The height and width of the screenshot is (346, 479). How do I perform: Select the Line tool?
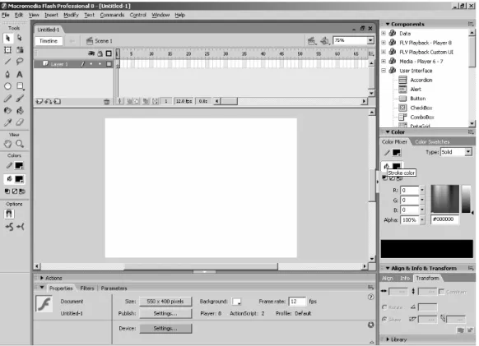coord(8,62)
